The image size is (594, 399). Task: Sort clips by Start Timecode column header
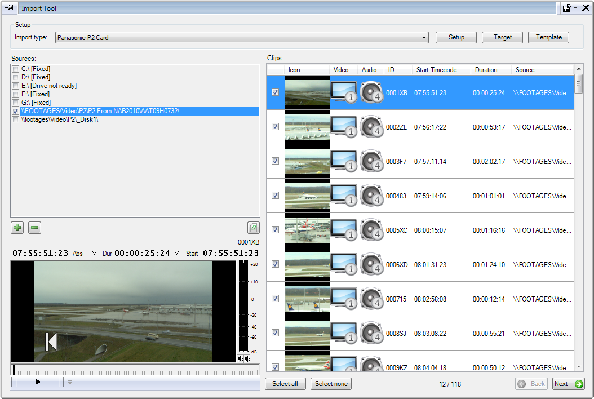[x=441, y=70]
